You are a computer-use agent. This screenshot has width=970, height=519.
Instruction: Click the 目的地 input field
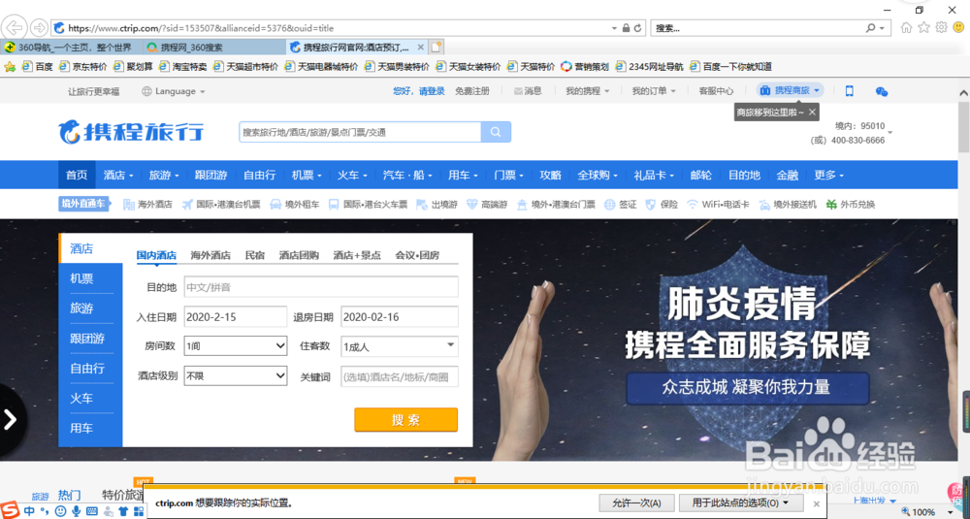pos(321,287)
